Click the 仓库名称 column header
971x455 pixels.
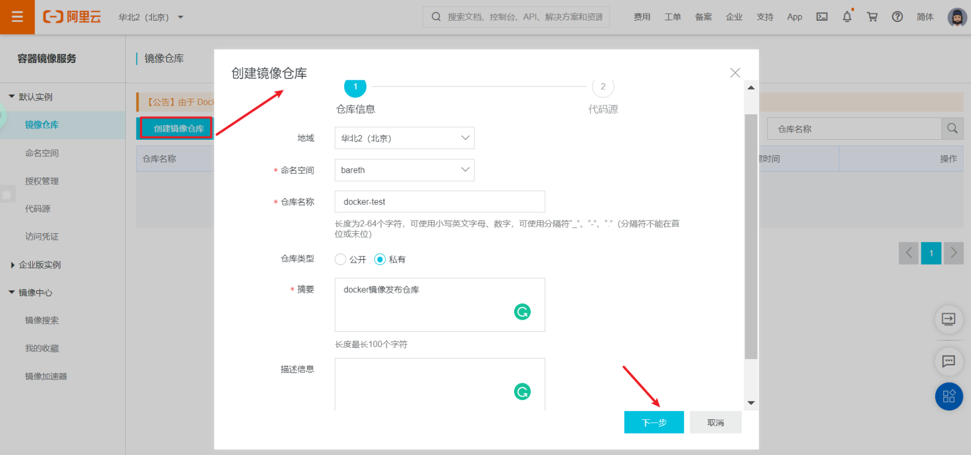159,159
